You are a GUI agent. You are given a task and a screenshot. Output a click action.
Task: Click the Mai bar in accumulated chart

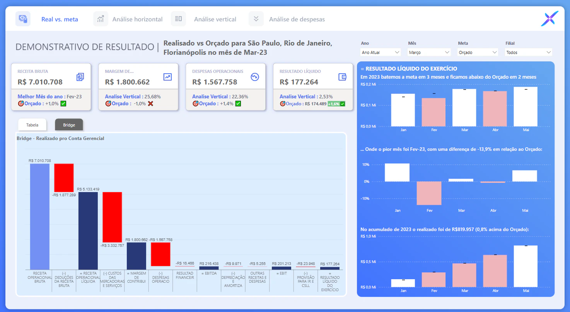point(526,266)
